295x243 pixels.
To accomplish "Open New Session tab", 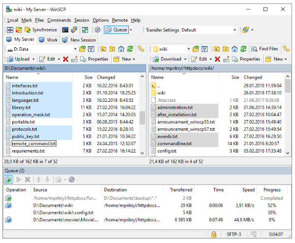I will 79,40.
